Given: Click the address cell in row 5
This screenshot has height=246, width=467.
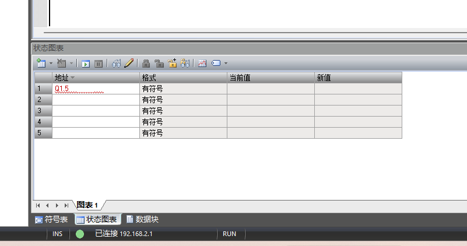Looking at the screenshot, I should [x=96, y=133].
